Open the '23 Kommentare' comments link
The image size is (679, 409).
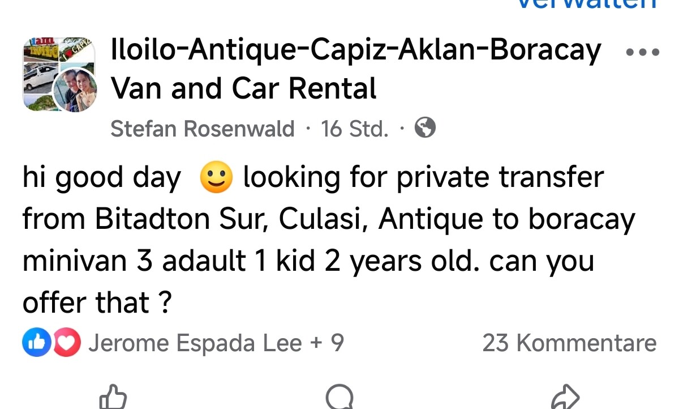(569, 343)
